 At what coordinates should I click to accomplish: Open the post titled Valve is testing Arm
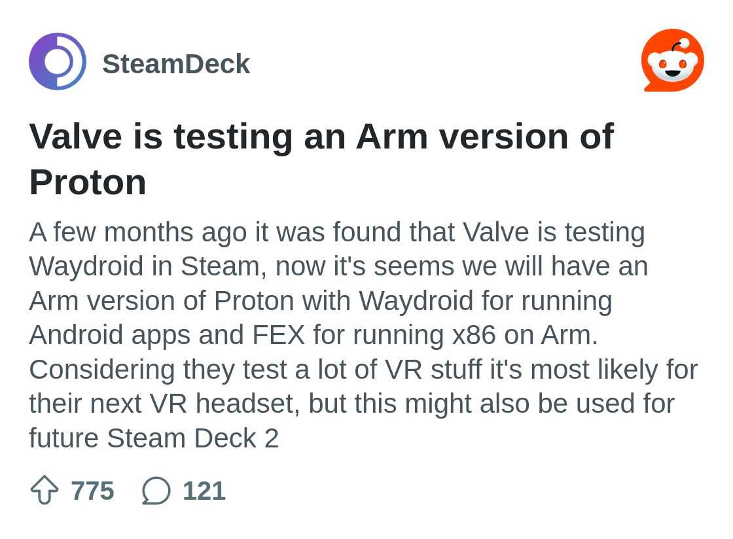coord(321,159)
